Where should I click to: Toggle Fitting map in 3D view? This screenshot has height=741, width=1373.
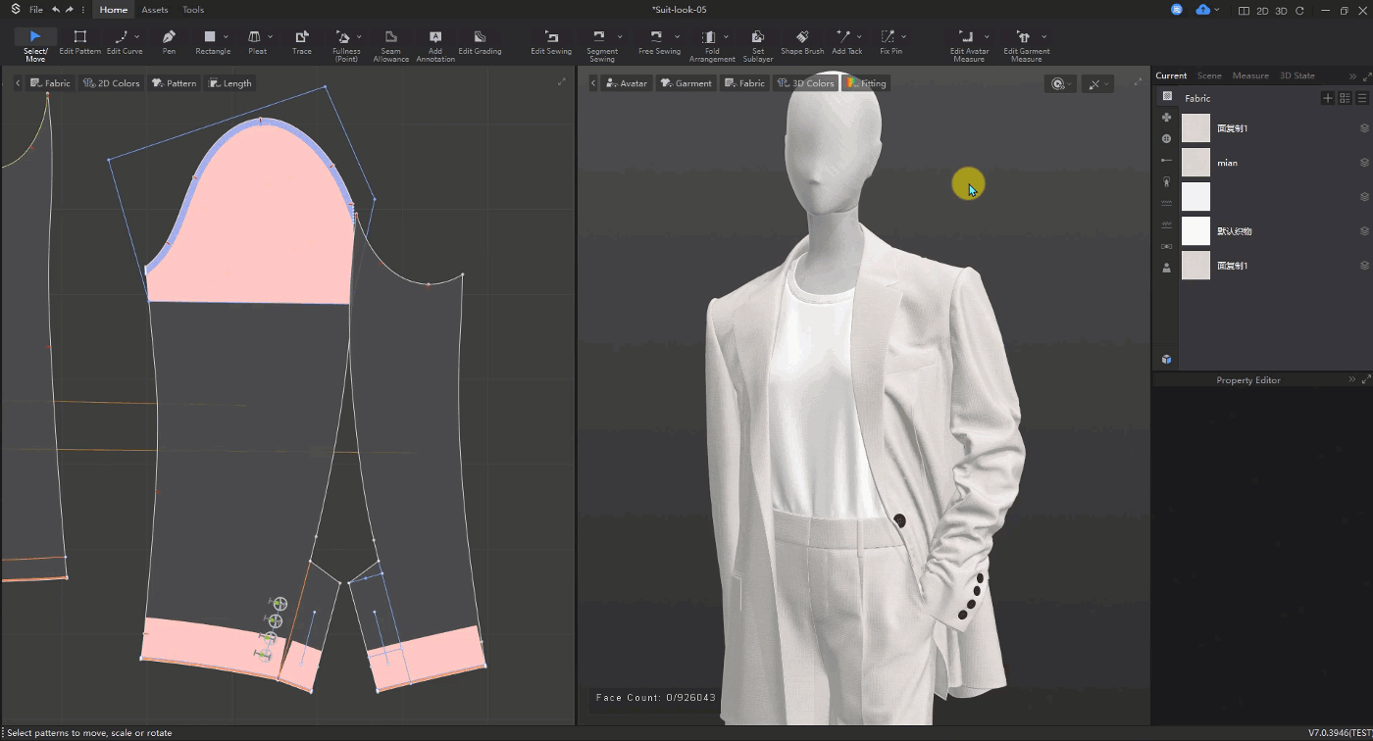(x=866, y=83)
